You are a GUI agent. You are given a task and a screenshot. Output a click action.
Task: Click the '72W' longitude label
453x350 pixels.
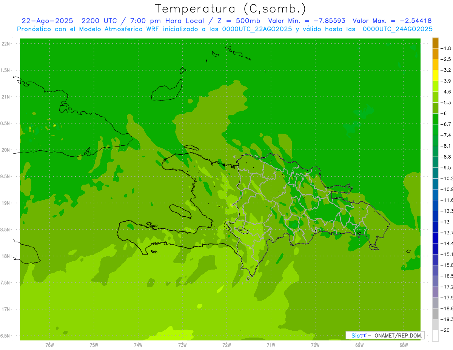coord(226,345)
